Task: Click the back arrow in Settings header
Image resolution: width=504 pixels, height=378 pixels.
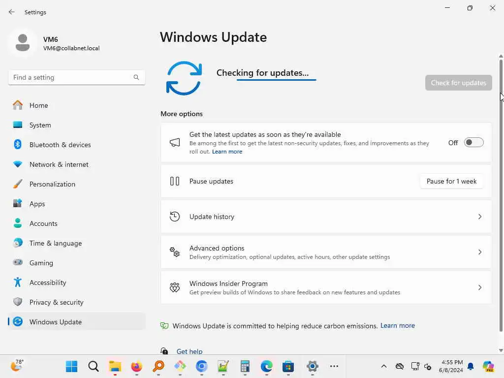Action: (12, 12)
